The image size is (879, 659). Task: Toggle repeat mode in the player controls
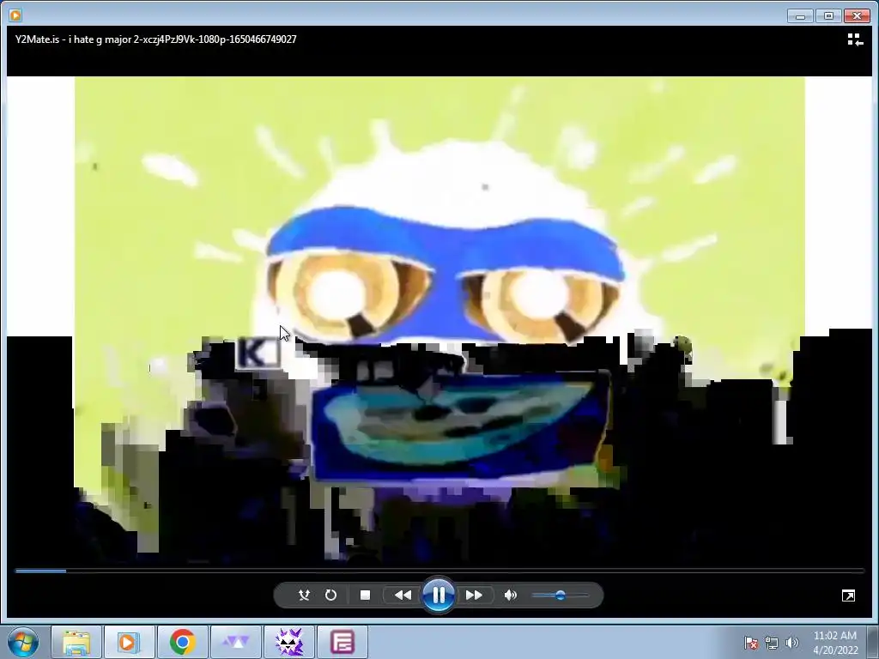pos(330,596)
